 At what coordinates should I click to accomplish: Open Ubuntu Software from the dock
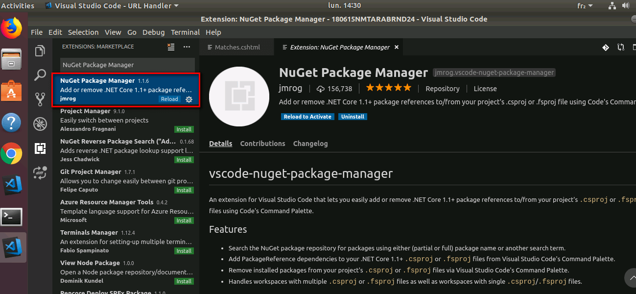11,91
